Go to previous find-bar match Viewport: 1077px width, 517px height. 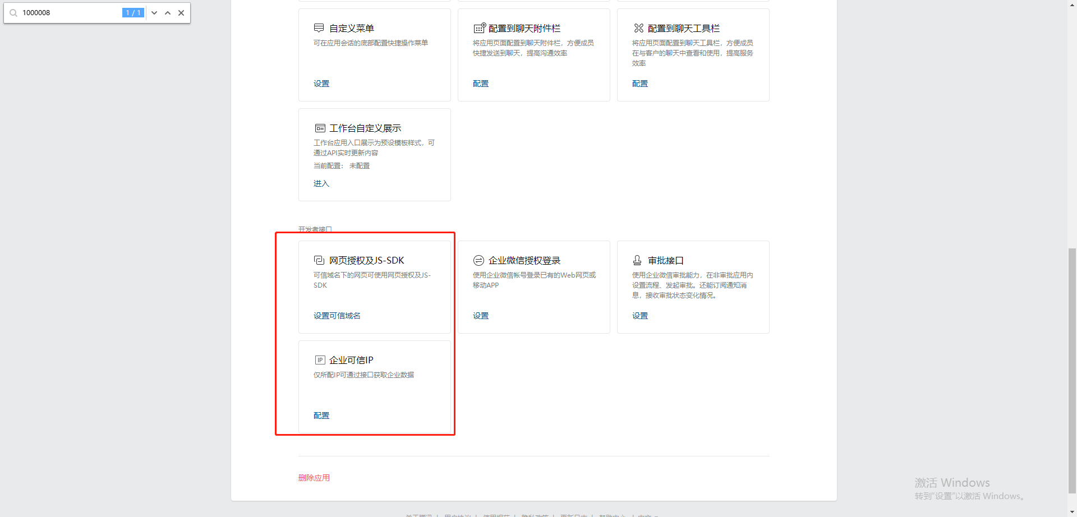168,13
